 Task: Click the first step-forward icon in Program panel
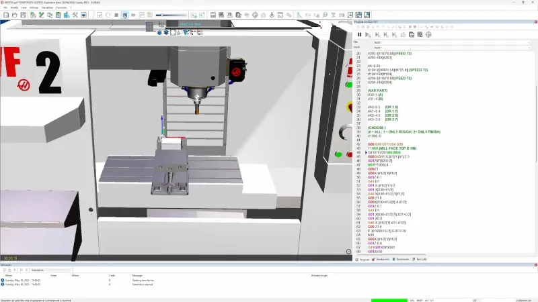click(378, 35)
